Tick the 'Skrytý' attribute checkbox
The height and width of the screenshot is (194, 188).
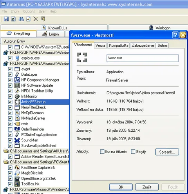(x=133, y=152)
